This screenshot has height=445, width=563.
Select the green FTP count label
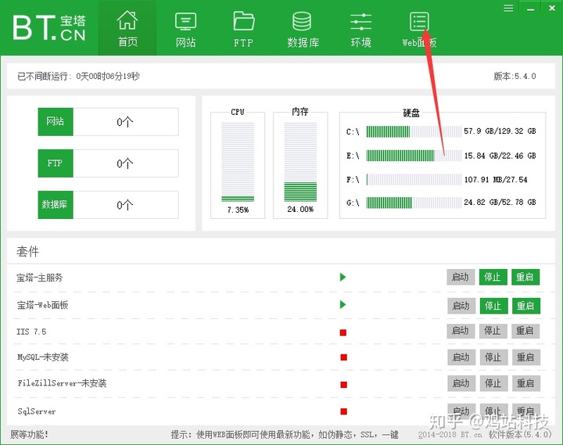click(x=56, y=163)
